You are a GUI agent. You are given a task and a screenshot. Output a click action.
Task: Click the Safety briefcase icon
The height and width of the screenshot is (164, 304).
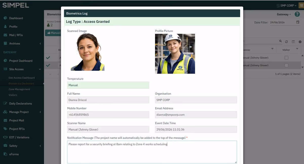[5, 146]
